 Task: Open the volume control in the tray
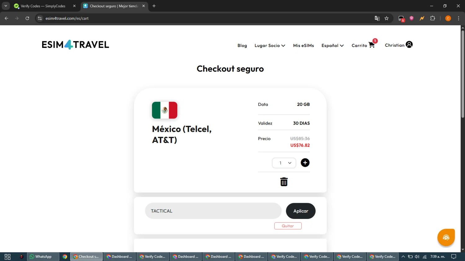(417, 257)
